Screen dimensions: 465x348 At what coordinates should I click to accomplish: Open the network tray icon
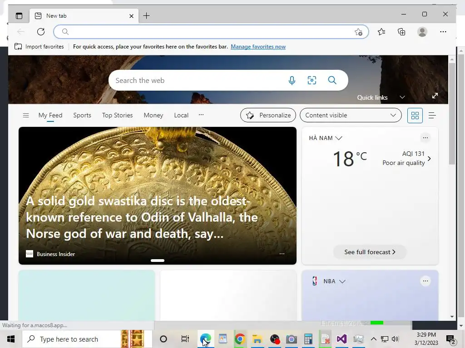[385, 339]
